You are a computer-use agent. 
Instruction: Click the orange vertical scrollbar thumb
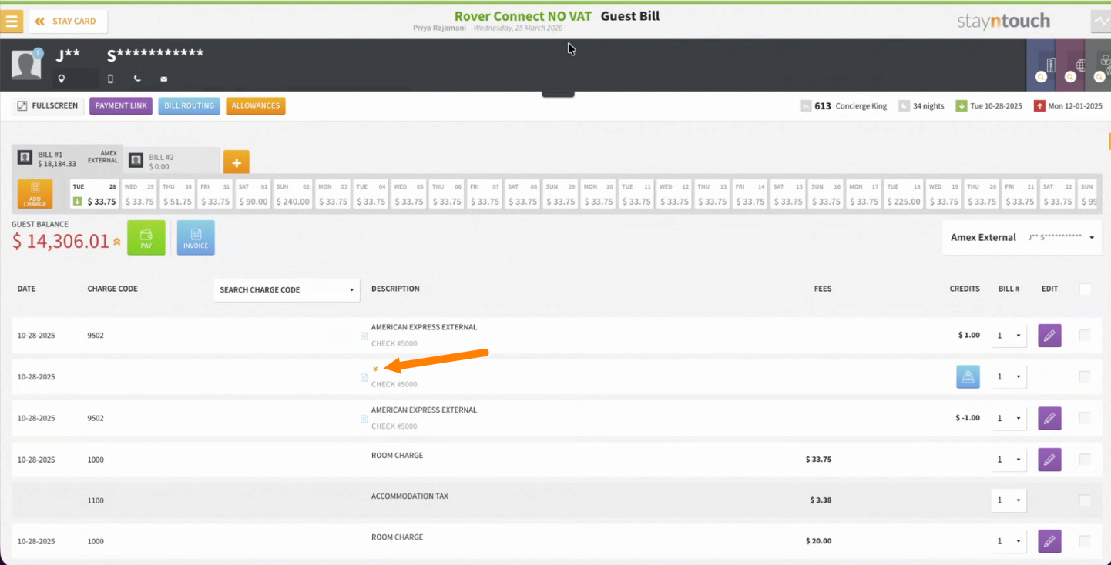click(x=1109, y=141)
